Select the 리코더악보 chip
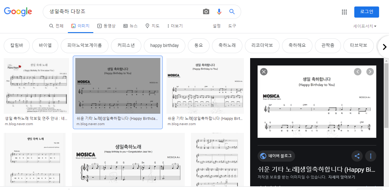Viewport: 389px width, 190px height. click(262, 45)
